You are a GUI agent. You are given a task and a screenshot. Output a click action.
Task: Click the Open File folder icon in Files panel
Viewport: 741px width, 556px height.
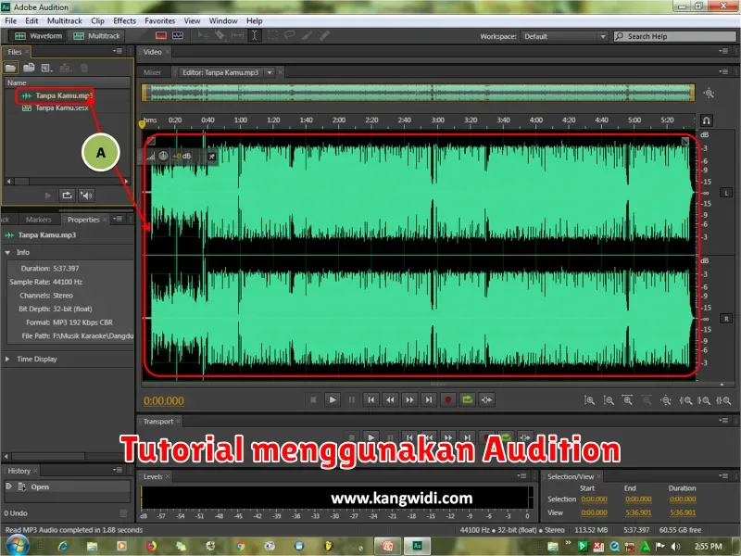[10, 68]
